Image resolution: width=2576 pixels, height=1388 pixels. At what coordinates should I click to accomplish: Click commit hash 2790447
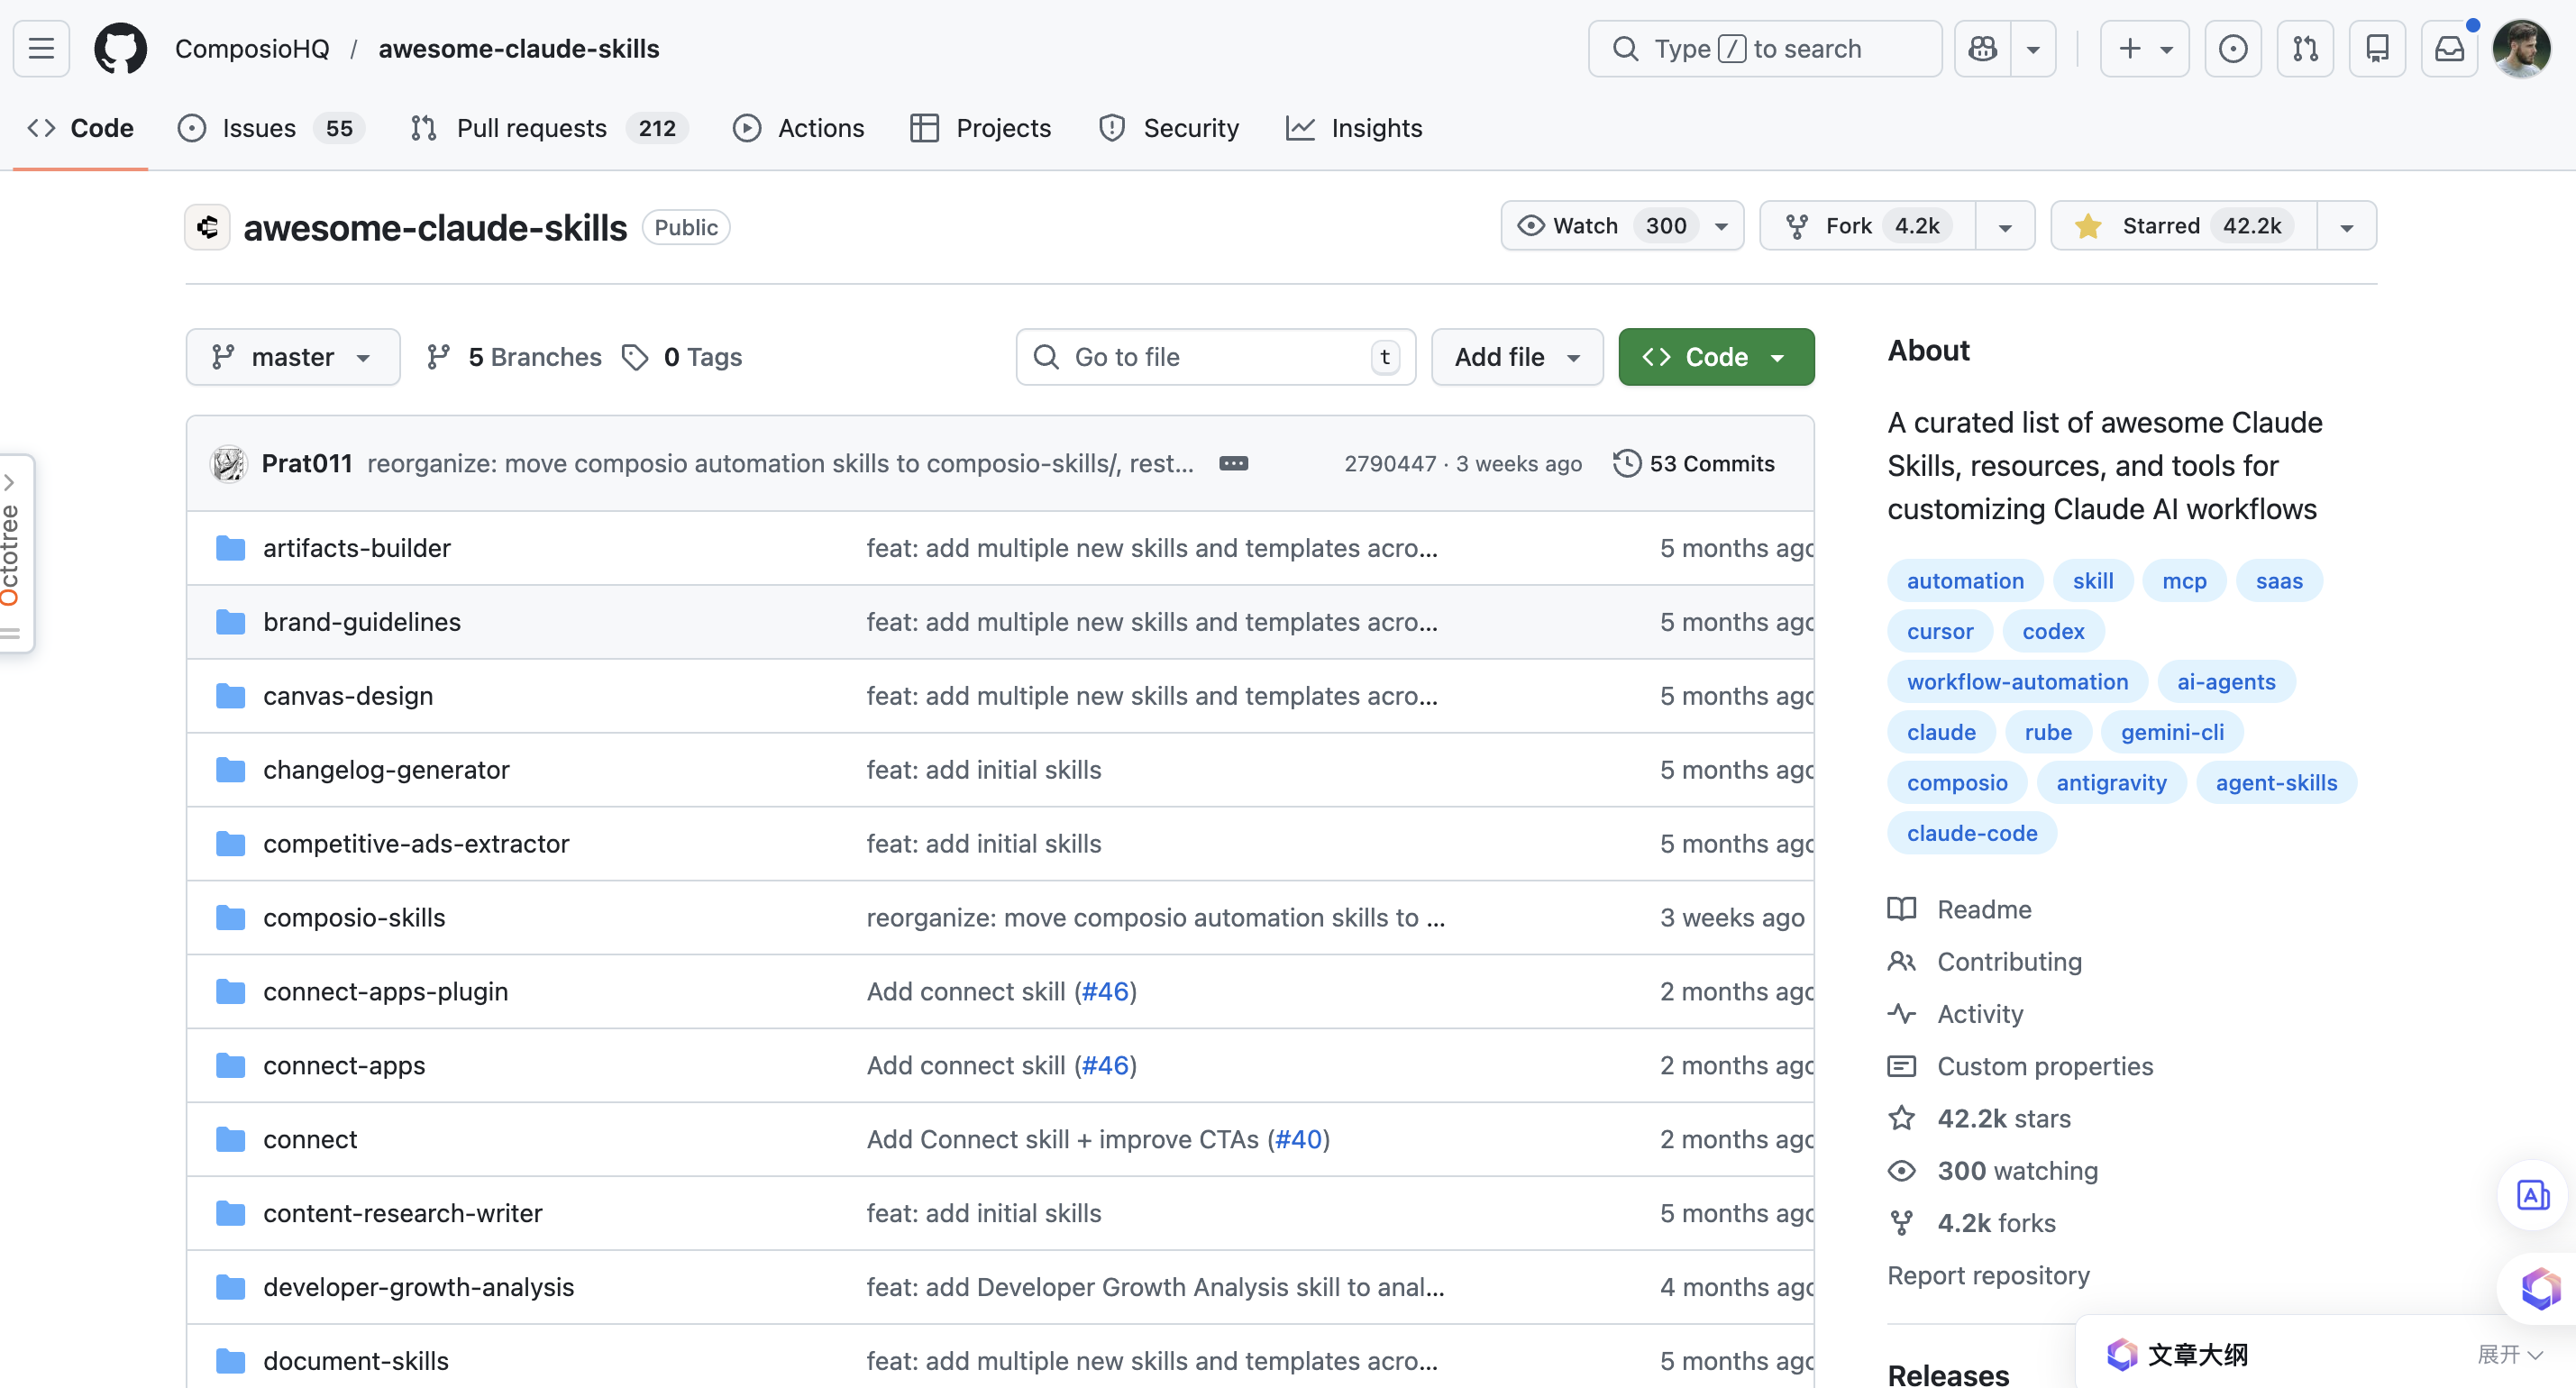[x=1390, y=463]
